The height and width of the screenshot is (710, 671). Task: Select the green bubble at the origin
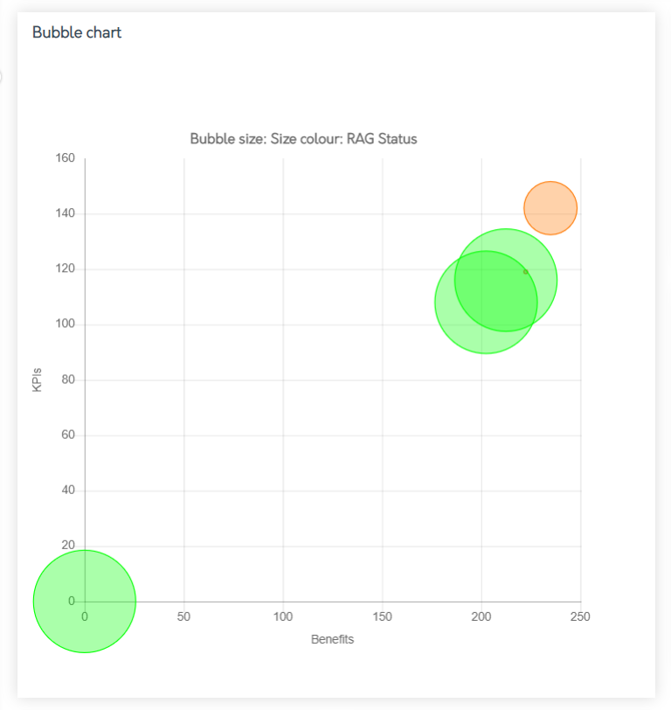coord(85,602)
